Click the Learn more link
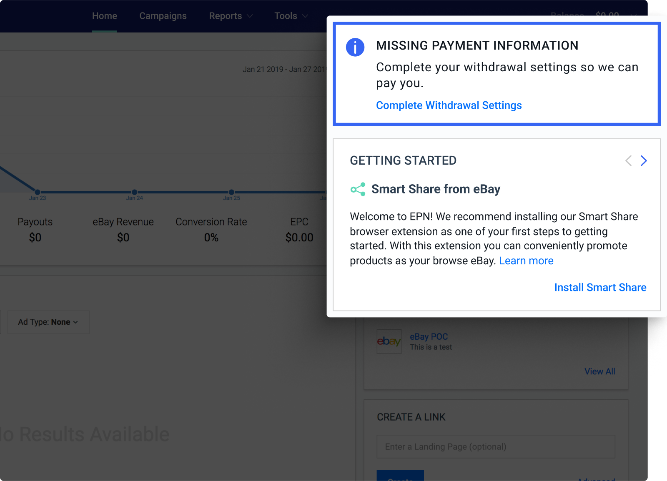667x481 pixels. click(526, 261)
